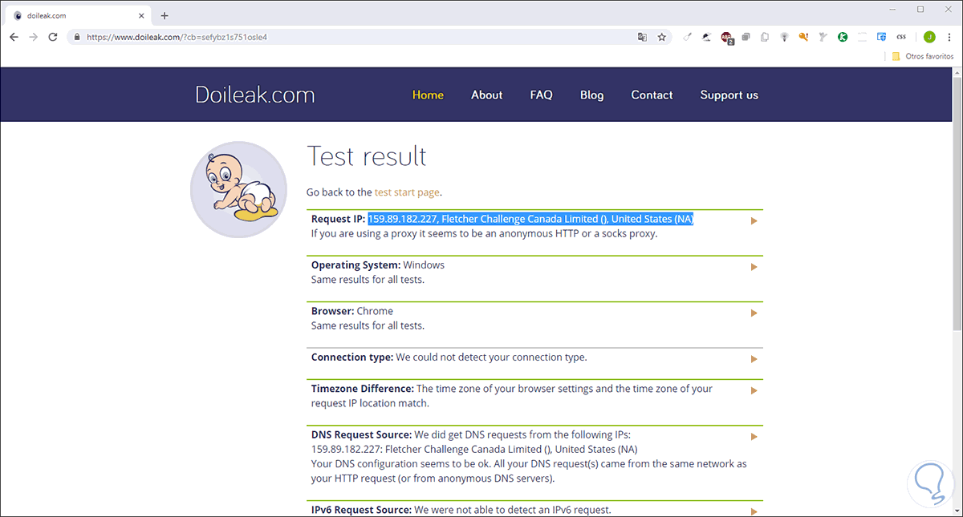963x517 pixels.
Task: Go back with the browser back arrow
Action: [x=14, y=37]
